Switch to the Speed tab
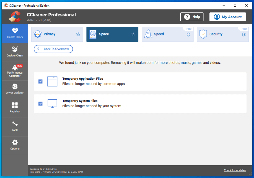254x178 pixels. pos(167,34)
